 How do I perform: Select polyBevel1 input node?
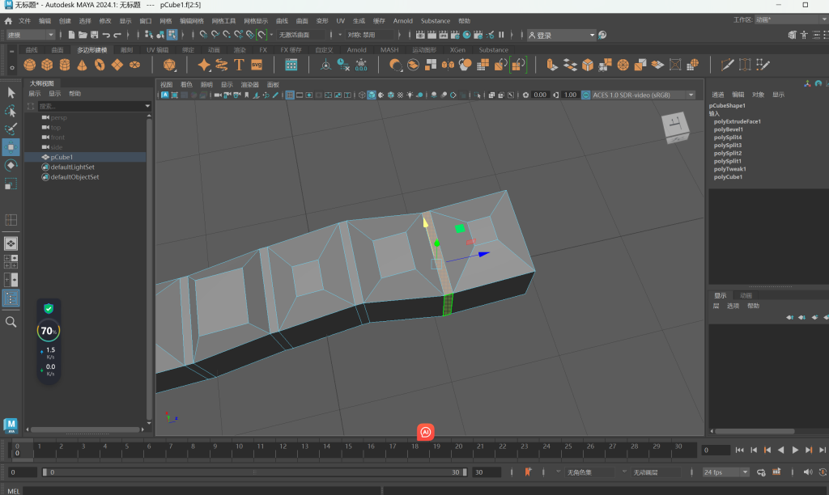point(729,129)
